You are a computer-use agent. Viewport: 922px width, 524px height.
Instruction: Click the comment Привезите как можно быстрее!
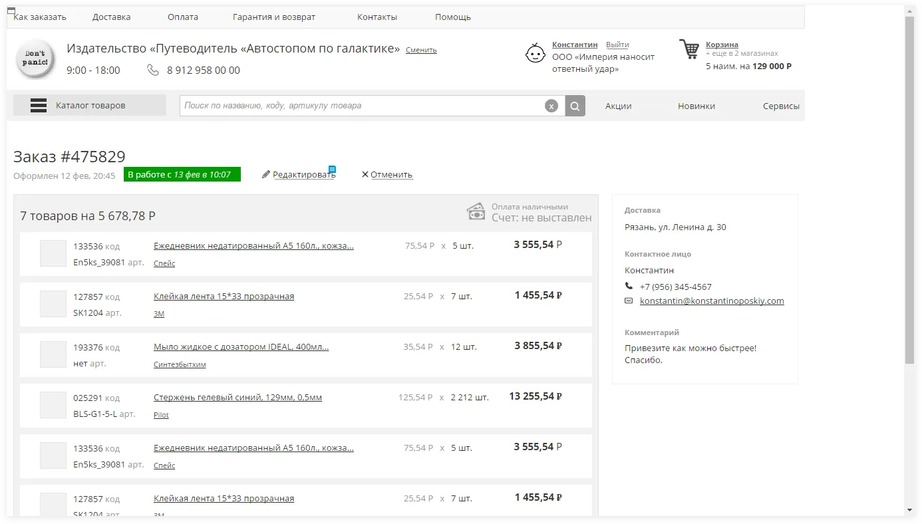pos(691,348)
